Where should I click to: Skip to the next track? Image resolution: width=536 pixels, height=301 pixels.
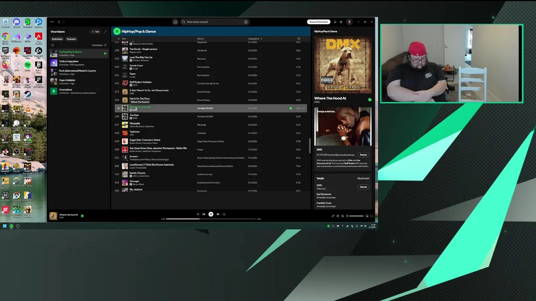(x=218, y=214)
